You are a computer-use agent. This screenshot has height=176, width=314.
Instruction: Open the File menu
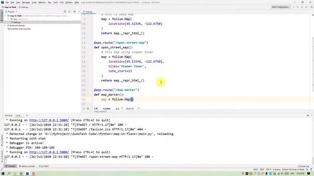click(x=7, y=2)
